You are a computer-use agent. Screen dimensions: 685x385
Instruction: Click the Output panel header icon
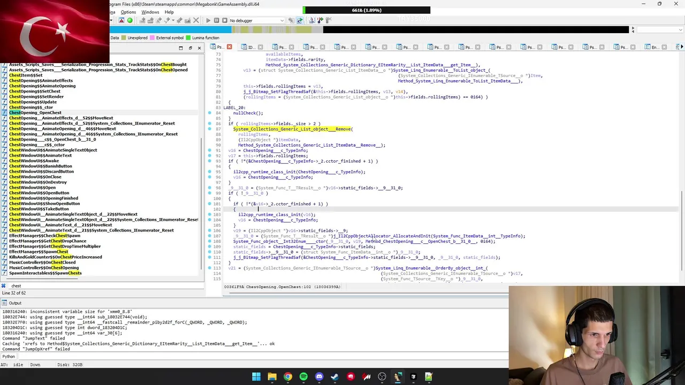click(x=4, y=303)
